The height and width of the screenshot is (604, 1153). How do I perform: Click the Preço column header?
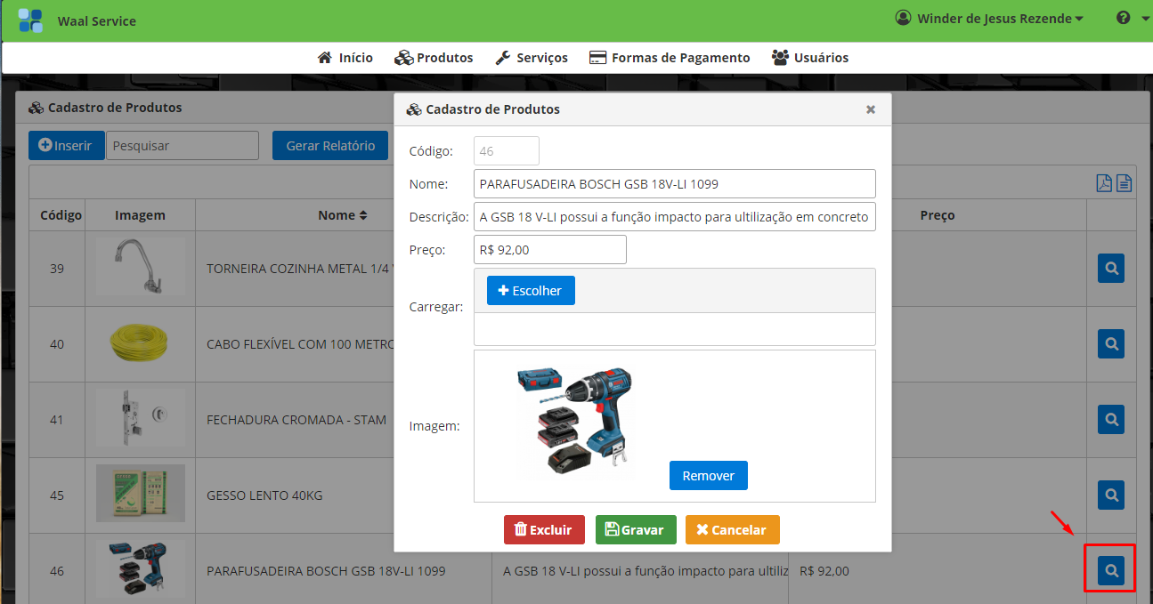[x=938, y=215]
